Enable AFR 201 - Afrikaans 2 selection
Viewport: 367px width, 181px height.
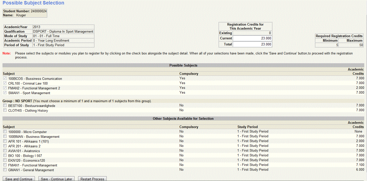point(5,146)
